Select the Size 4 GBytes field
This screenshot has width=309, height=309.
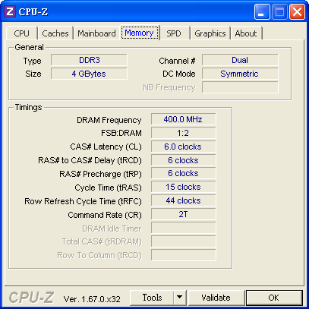[89, 74]
